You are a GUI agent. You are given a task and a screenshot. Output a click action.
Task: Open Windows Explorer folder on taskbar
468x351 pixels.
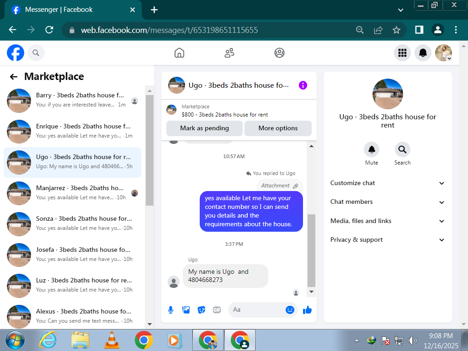click(x=80, y=340)
